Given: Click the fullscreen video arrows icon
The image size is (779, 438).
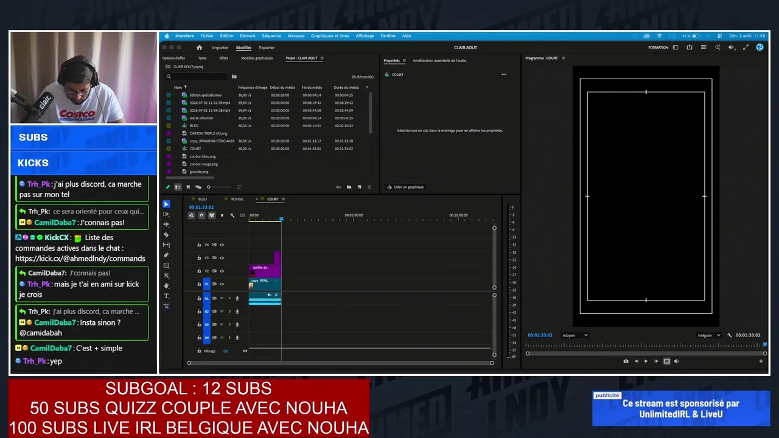Looking at the screenshot, I should [x=746, y=47].
